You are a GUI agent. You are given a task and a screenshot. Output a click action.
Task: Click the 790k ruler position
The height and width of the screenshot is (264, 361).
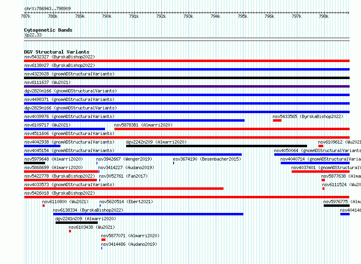click(107, 16)
